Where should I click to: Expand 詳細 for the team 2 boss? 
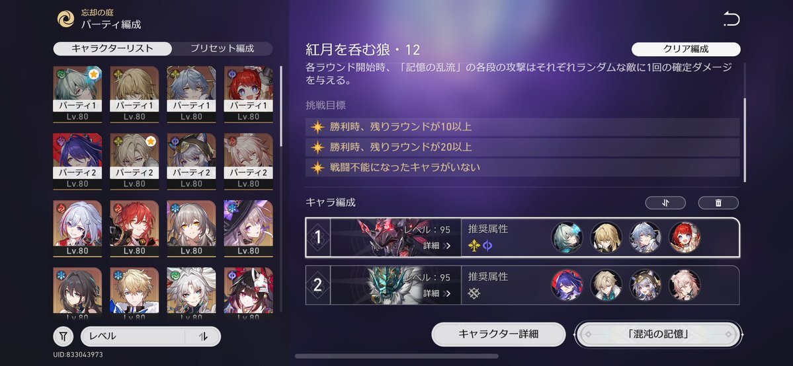click(x=437, y=293)
